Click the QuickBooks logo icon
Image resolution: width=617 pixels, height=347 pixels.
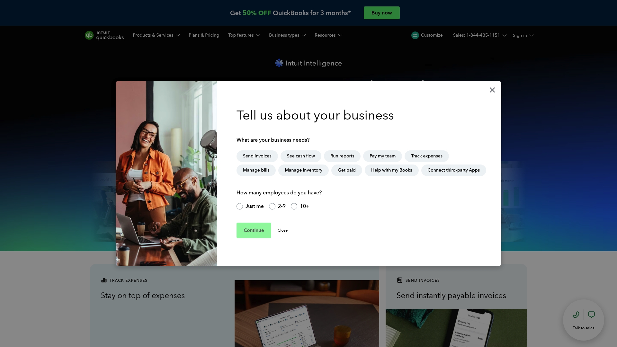click(89, 35)
